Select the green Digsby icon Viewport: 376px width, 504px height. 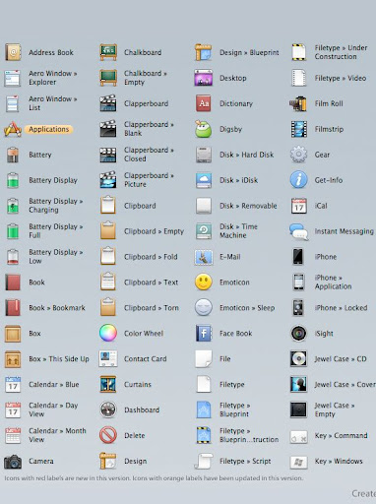(204, 129)
